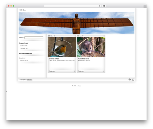Click the browser address bar
Viewport: 153px width, 129px height.
pyautogui.click(x=73, y=6)
